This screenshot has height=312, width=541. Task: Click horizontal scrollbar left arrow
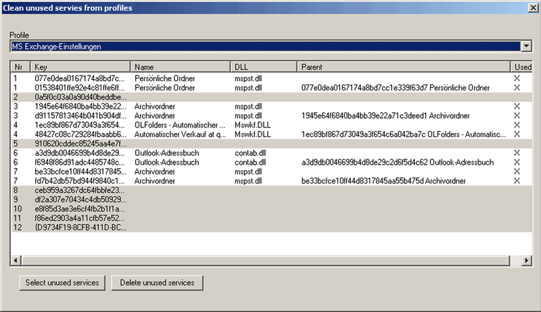16,261
